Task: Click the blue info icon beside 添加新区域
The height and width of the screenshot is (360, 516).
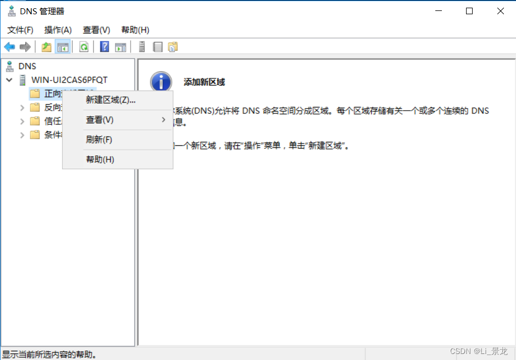Action: coord(161,82)
